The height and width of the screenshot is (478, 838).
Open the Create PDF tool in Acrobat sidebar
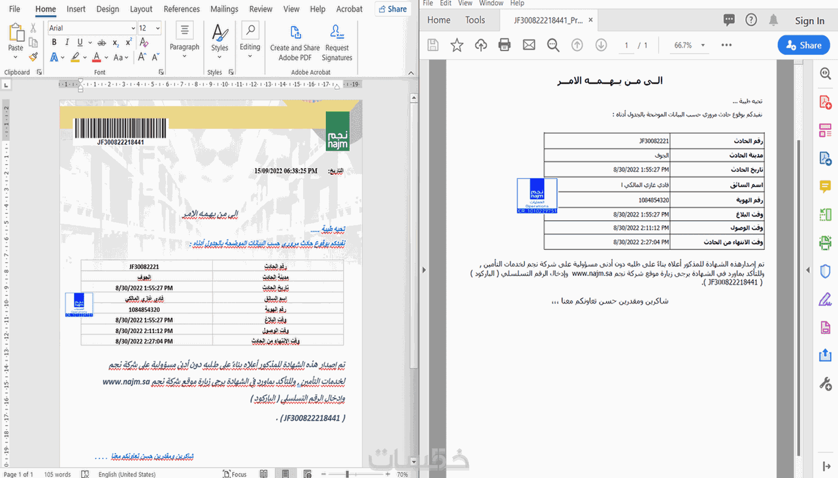click(x=825, y=102)
